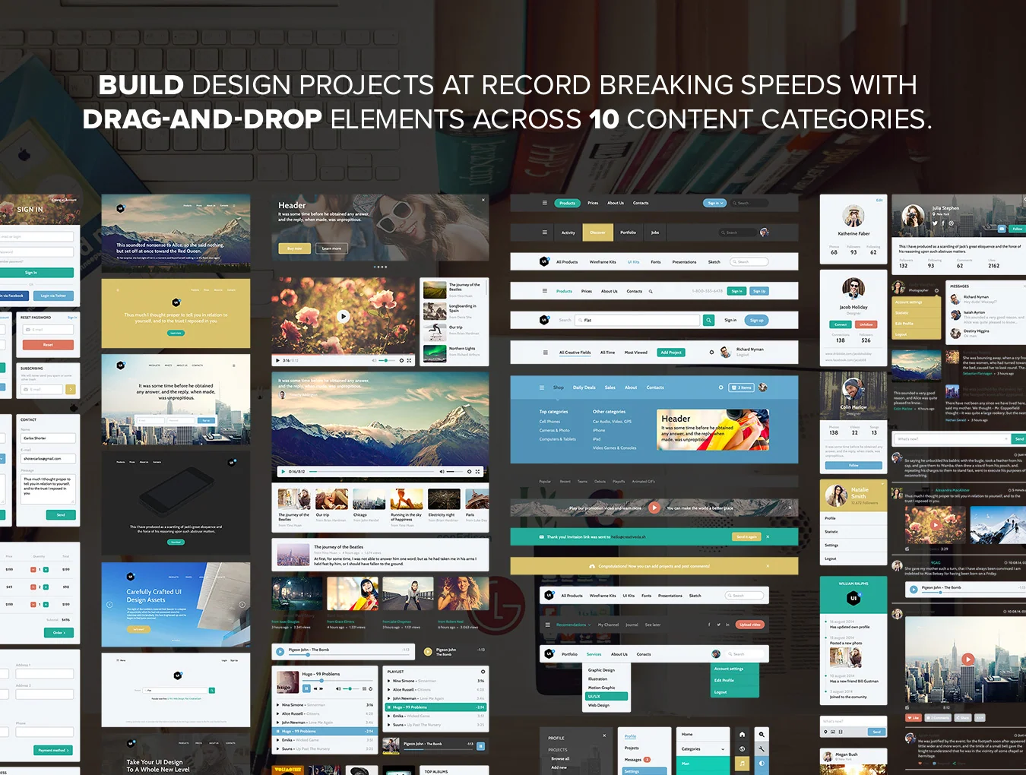Open hamburger menu beside Recomendations dropdown

point(547,625)
